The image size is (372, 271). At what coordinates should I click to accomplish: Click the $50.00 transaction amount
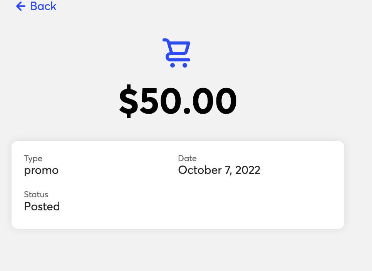(x=178, y=101)
